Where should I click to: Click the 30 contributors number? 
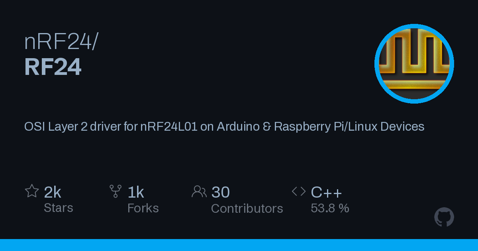(x=221, y=192)
